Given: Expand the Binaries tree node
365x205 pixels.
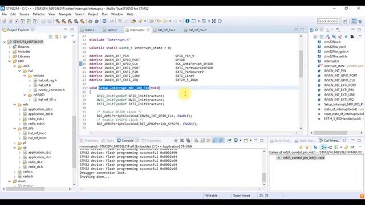Looking at the screenshot, I should point(10,47).
